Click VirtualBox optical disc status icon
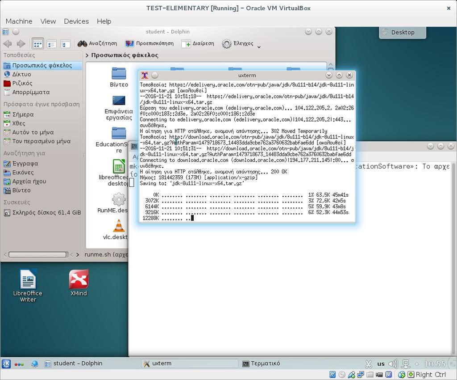The image size is (457, 380). tap(342, 375)
